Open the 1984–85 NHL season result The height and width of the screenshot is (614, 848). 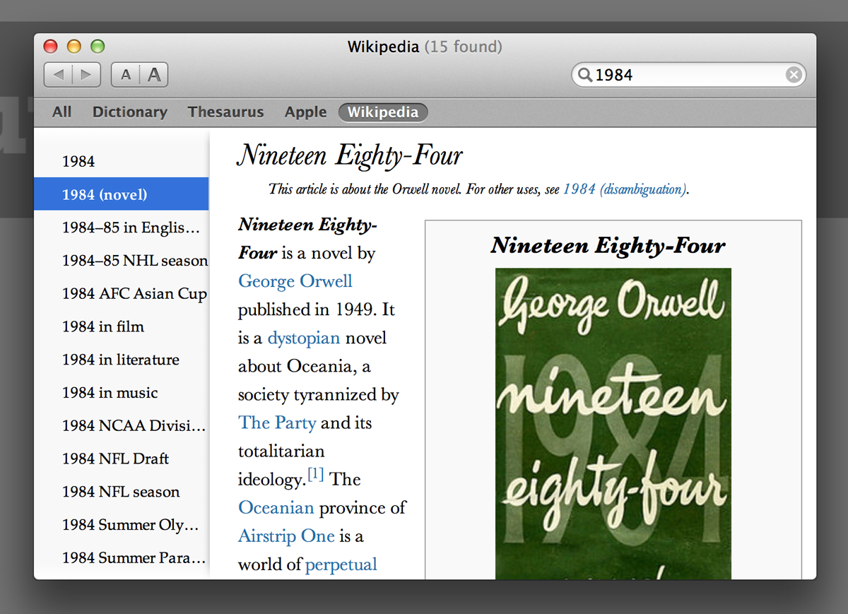click(x=122, y=260)
